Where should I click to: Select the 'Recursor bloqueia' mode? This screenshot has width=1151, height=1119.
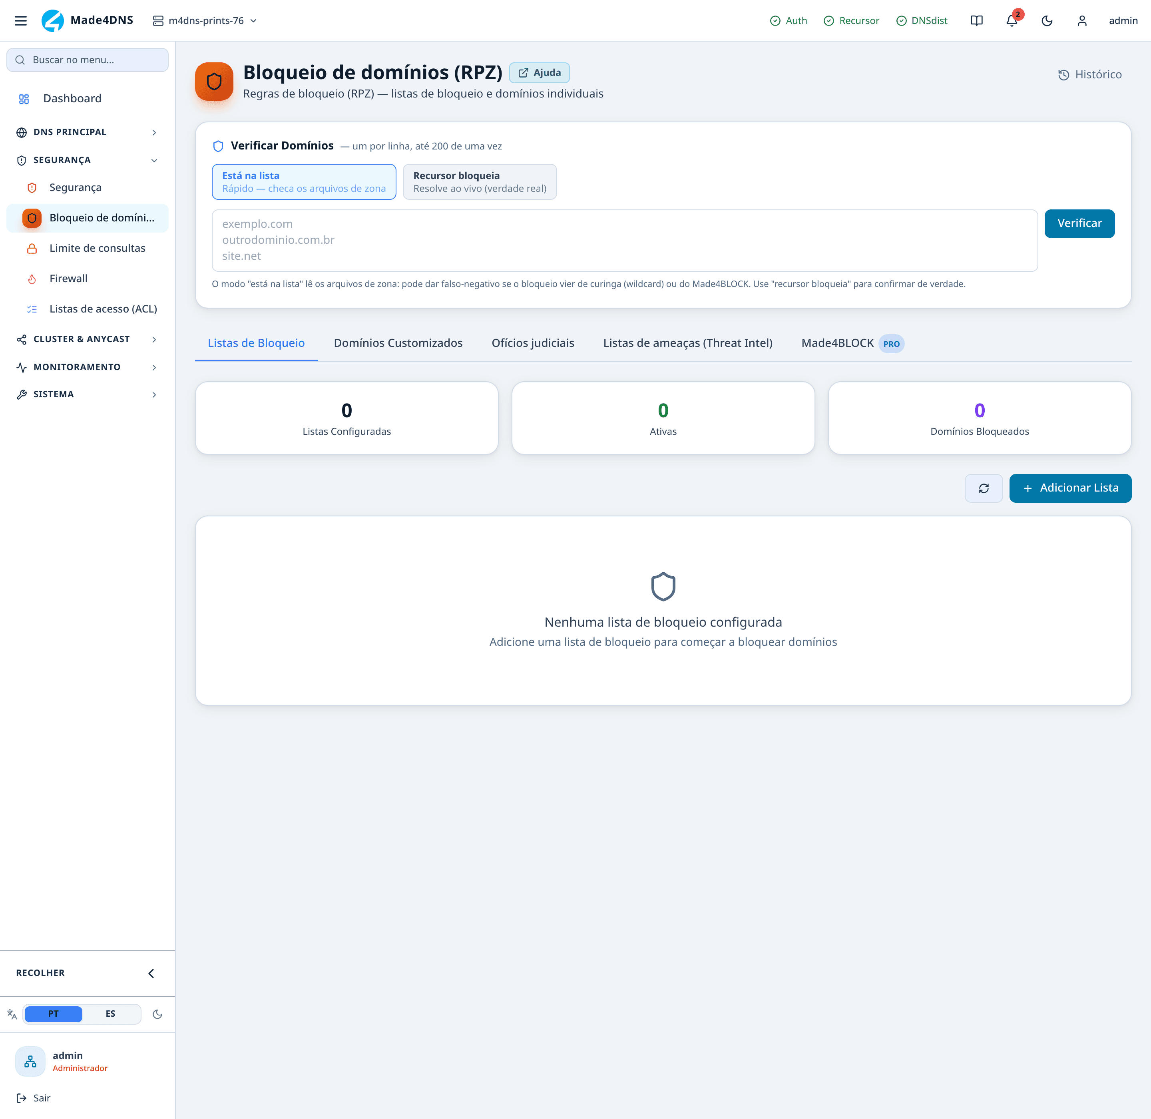click(480, 182)
